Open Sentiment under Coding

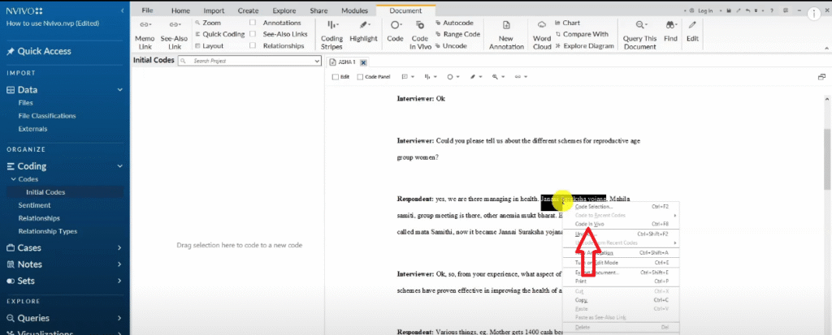(34, 205)
